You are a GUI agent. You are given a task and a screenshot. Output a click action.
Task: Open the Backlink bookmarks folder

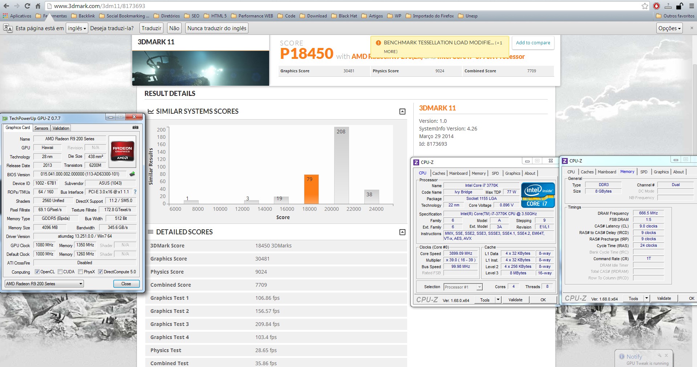(x=83, y=16)
